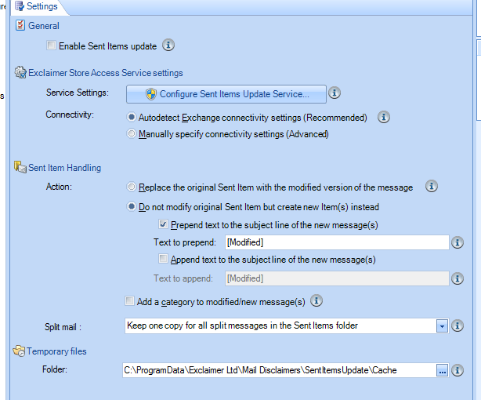Open info icon beside the Folder path
Image resolution: width=481 pixels, height=400 pixels.
457,370
